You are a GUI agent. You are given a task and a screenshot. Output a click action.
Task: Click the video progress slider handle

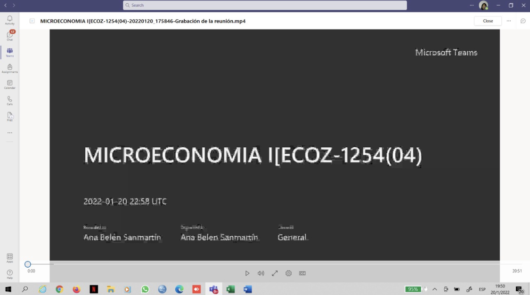(28, 264)
